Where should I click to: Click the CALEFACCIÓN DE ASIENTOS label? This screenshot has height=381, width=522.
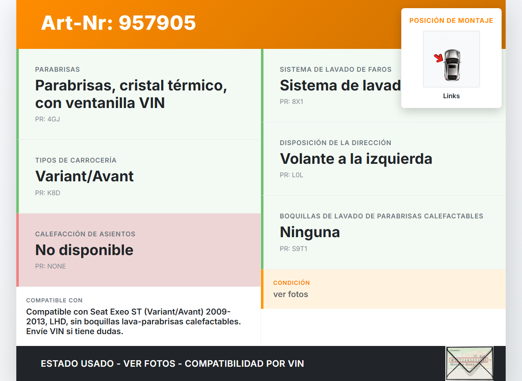[x=85, y=234]
